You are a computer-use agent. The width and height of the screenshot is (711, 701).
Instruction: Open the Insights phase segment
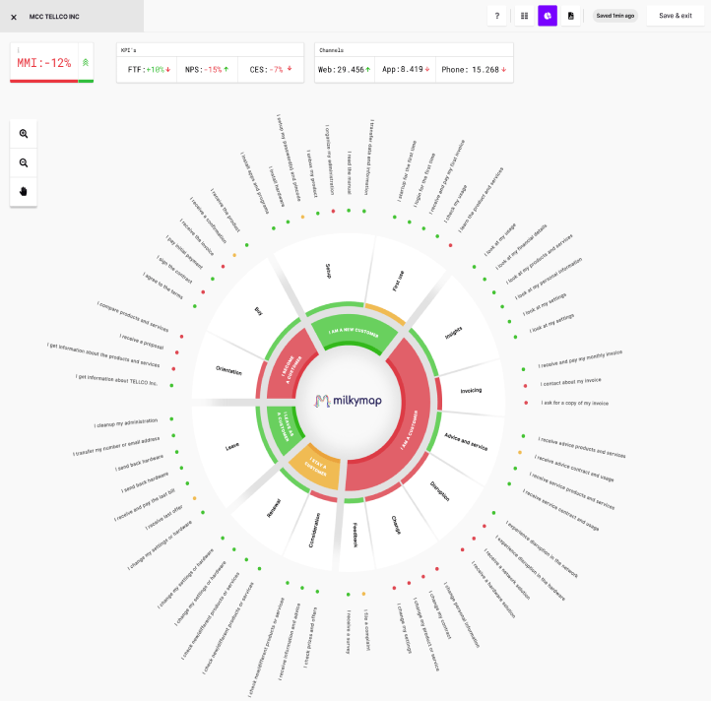click(453, 333)
